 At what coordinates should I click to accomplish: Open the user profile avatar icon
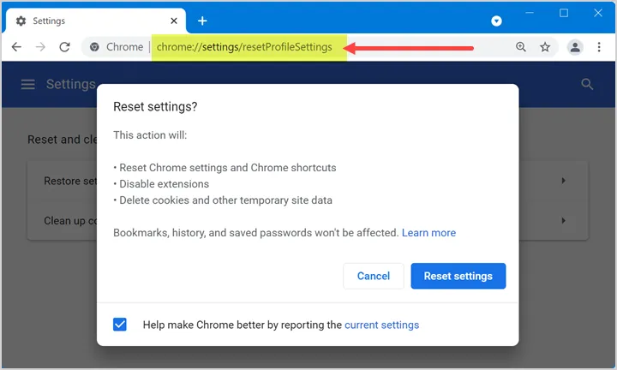(x=575, y=47)
